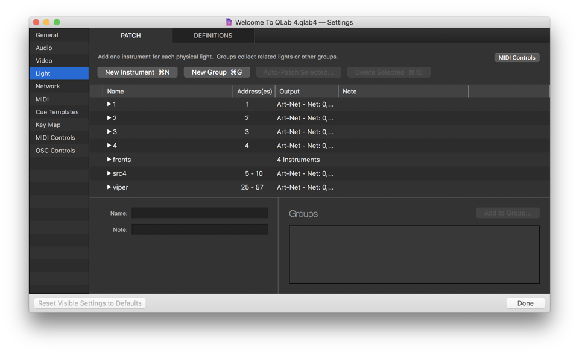Switch to the Definitions tab
Screen dimensions: 579x354
coord(213,36)
